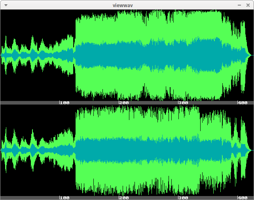
Task: Click the viewwav title bar text
Action: coord(123,6)
